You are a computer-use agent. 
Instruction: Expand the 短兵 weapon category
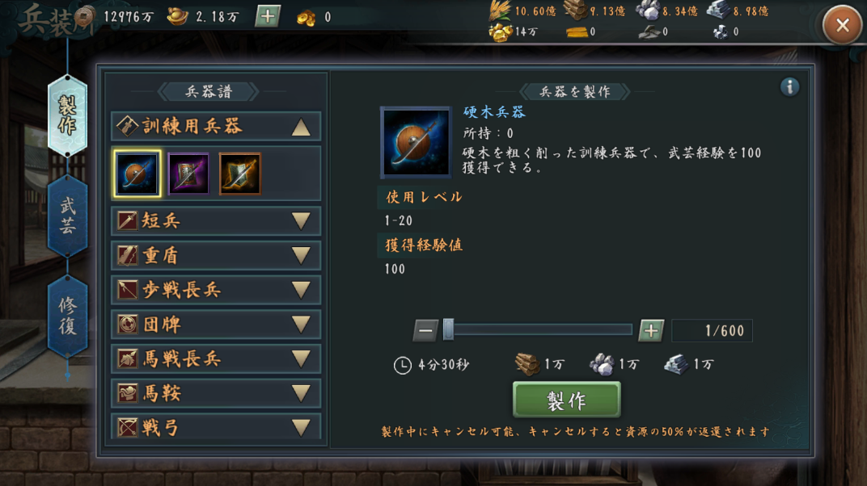[x=216, y=221]
